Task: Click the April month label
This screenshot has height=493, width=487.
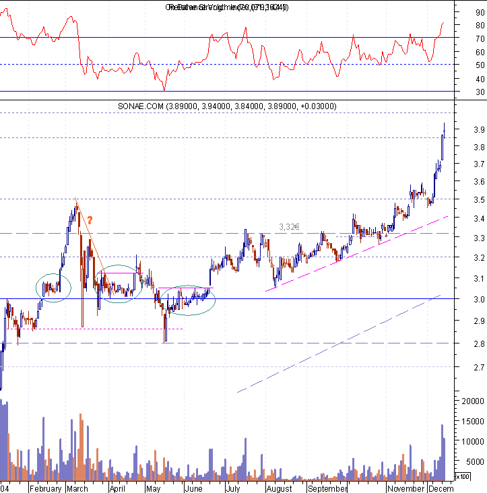Action: click(117, 488)
